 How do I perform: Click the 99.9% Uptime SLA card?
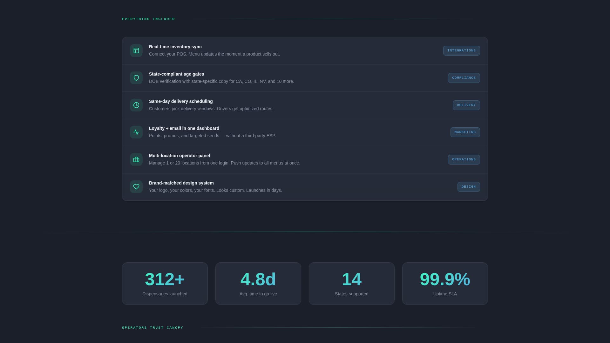445,283
